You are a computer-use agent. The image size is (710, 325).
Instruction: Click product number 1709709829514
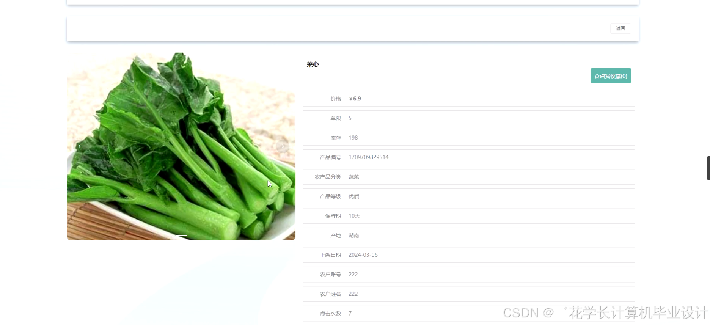coord(369,157)
